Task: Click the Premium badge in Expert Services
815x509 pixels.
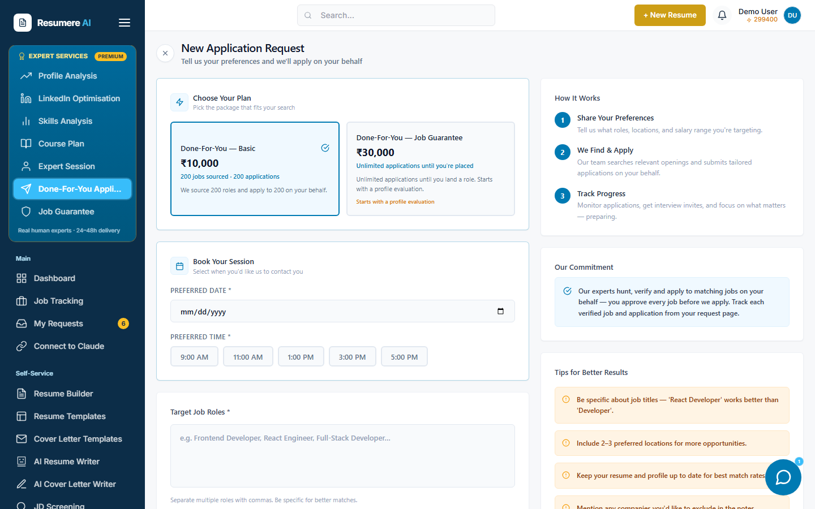Action: [110, 57]
